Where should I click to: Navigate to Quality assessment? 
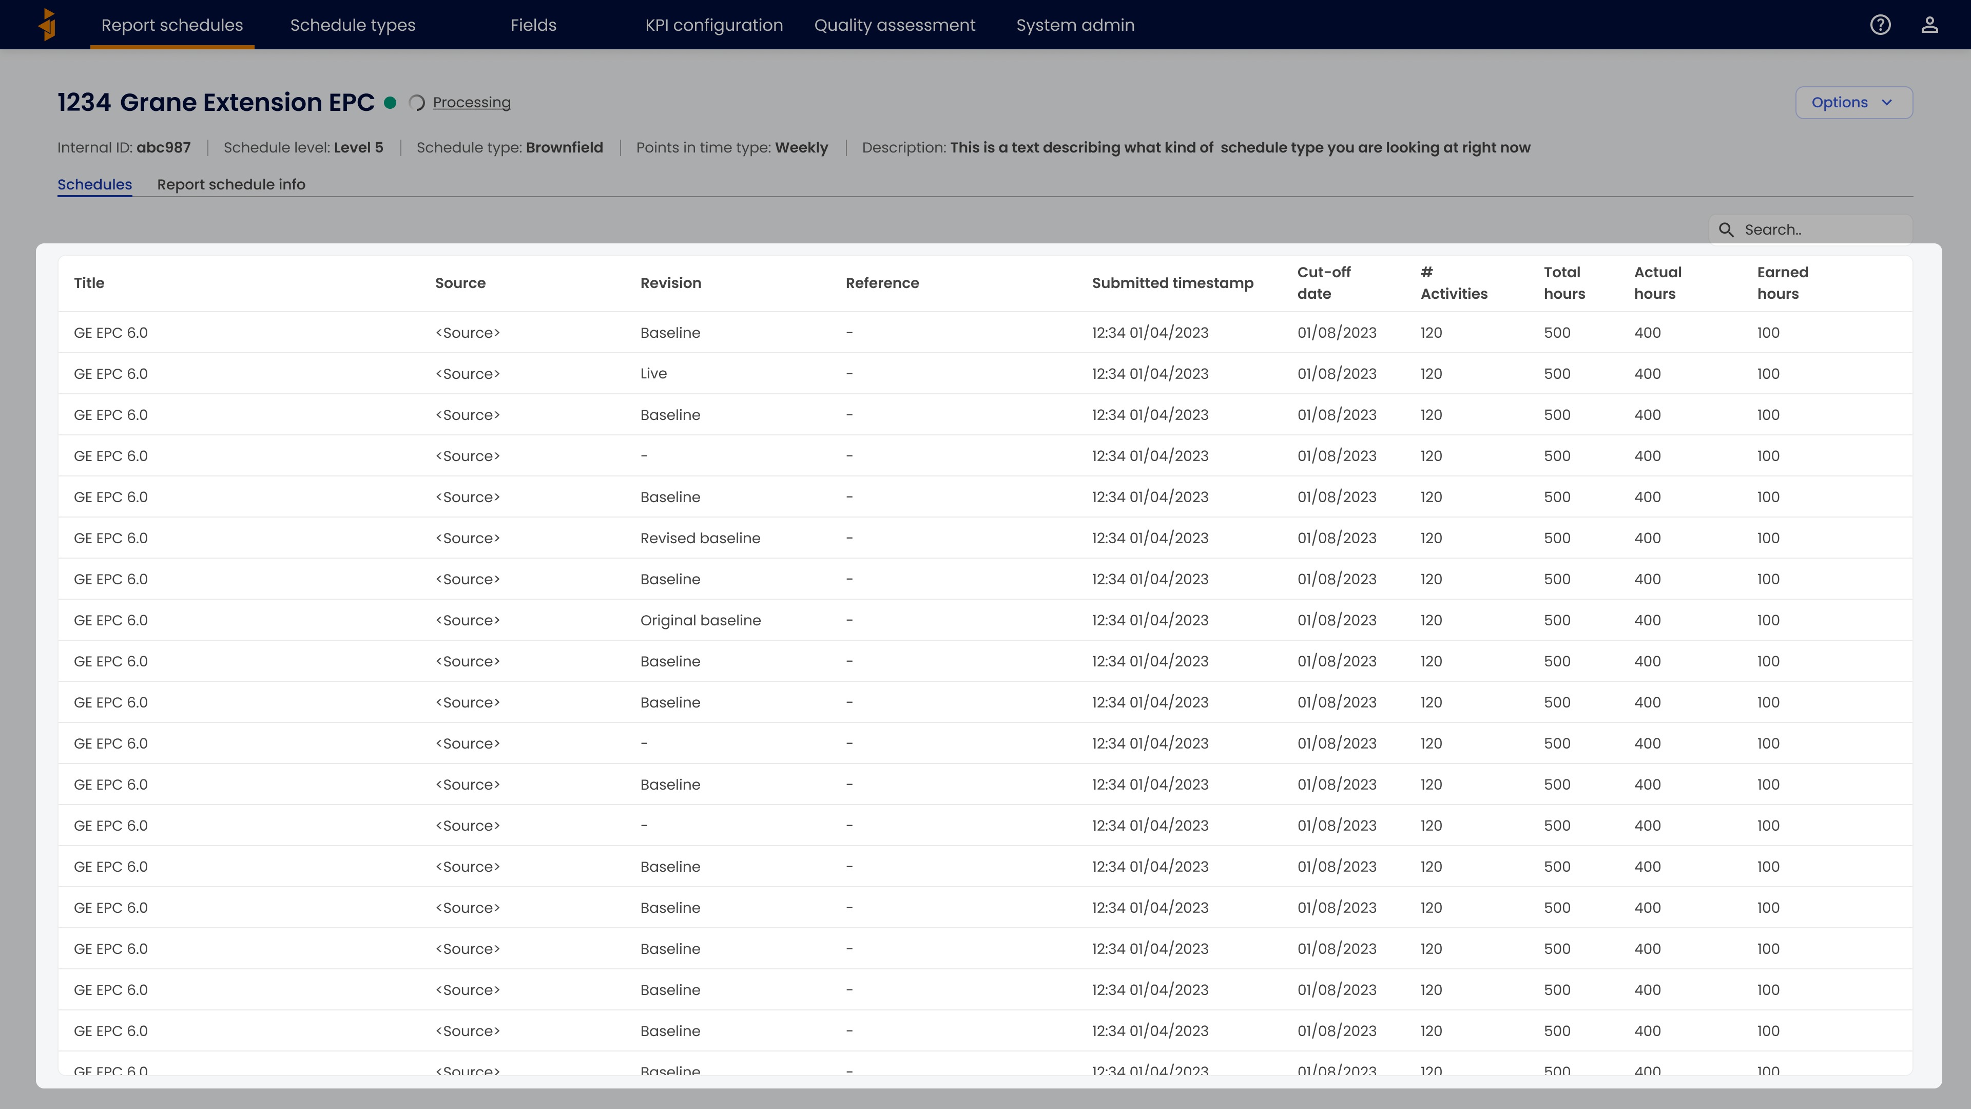click(x=895, y=25)
